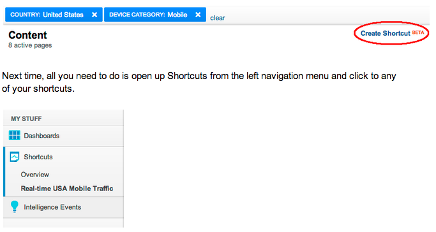This screenshot has width=436, height=232.
Task: Click the 8 active pages text
Action: coord(30,45)
